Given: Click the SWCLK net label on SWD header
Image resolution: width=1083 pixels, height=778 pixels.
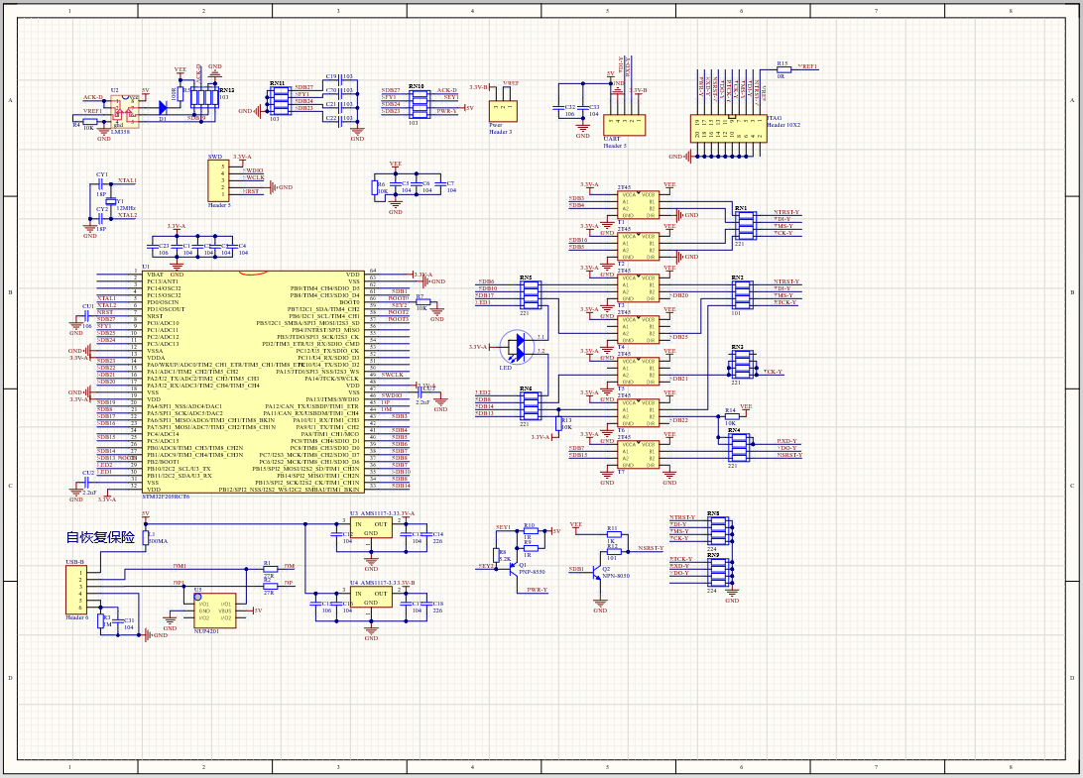Looking at the screenshot, I should click(x=254, y=177).
